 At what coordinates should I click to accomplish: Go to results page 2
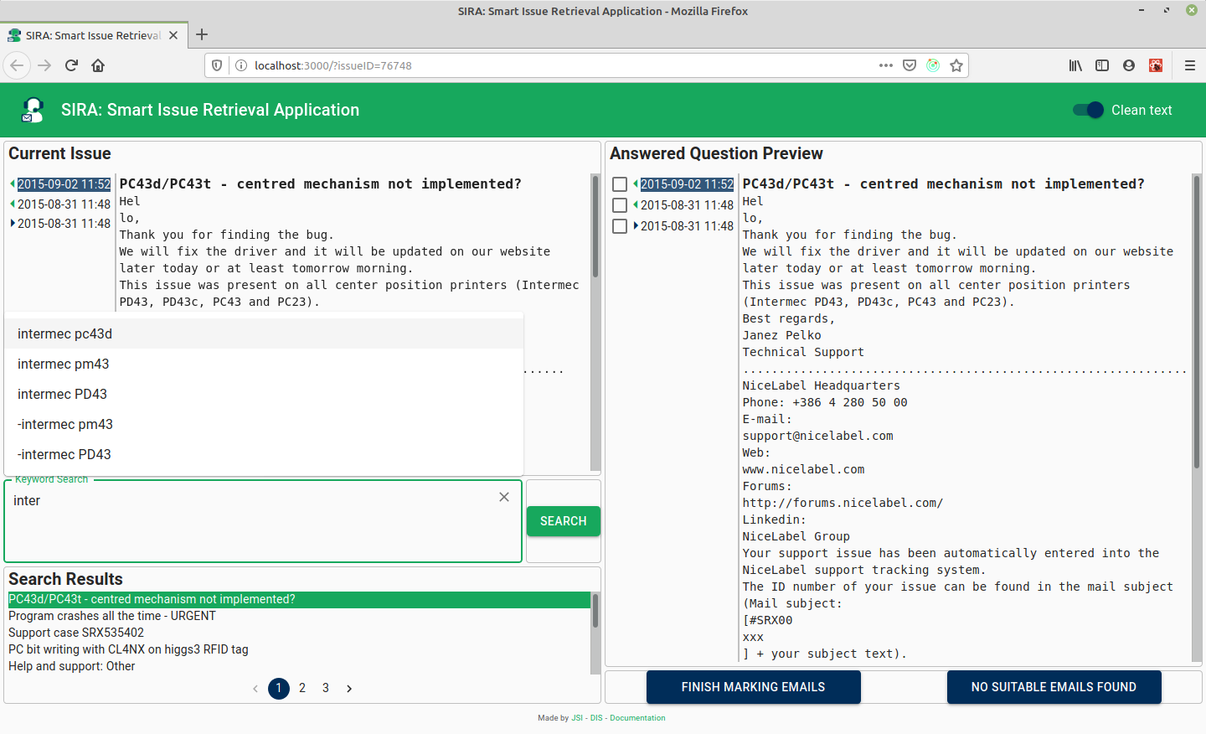pos(302,688)
